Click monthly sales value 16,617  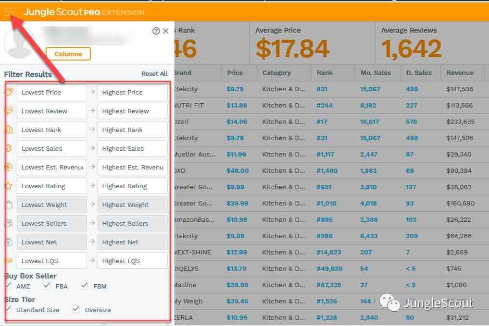tap(370, 122)
